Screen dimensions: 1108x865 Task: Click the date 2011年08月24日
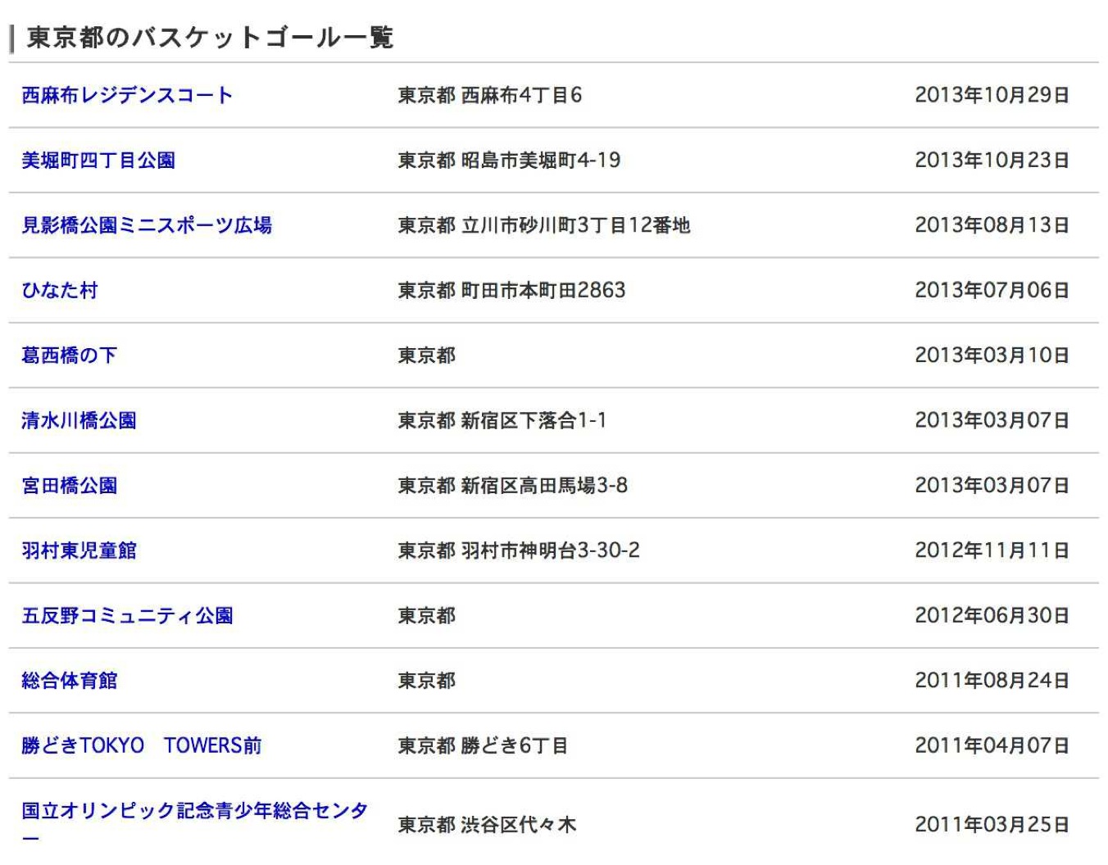point(992,681)
